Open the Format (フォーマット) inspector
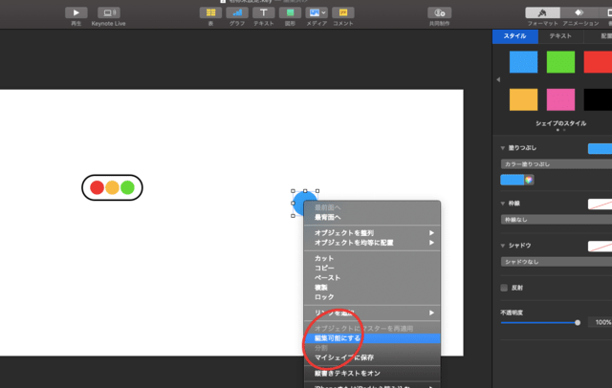 point(542,12)
